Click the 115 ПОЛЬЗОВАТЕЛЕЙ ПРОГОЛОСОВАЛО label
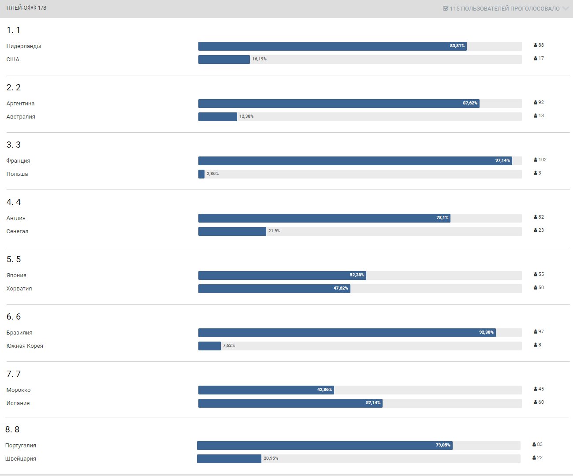The height and width of the screenshot is (476, 573). 505,8
